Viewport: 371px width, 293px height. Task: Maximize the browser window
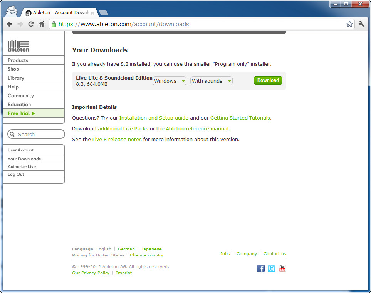point(346,4)
